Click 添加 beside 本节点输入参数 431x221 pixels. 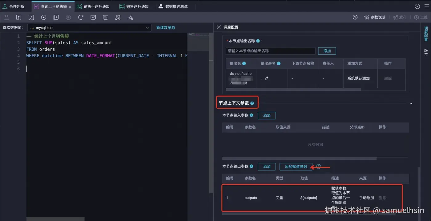pyautogui.click(x=267, y=115)
